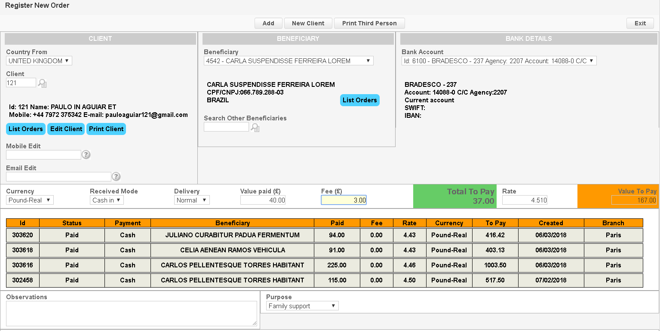Open the Purpose Family support dropdown
Screen dimensions: 660x331
point(302,306)
